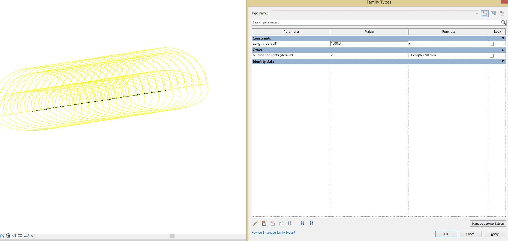
Task: Click the Move Parameter Down icon
Action: pos(290,223)
